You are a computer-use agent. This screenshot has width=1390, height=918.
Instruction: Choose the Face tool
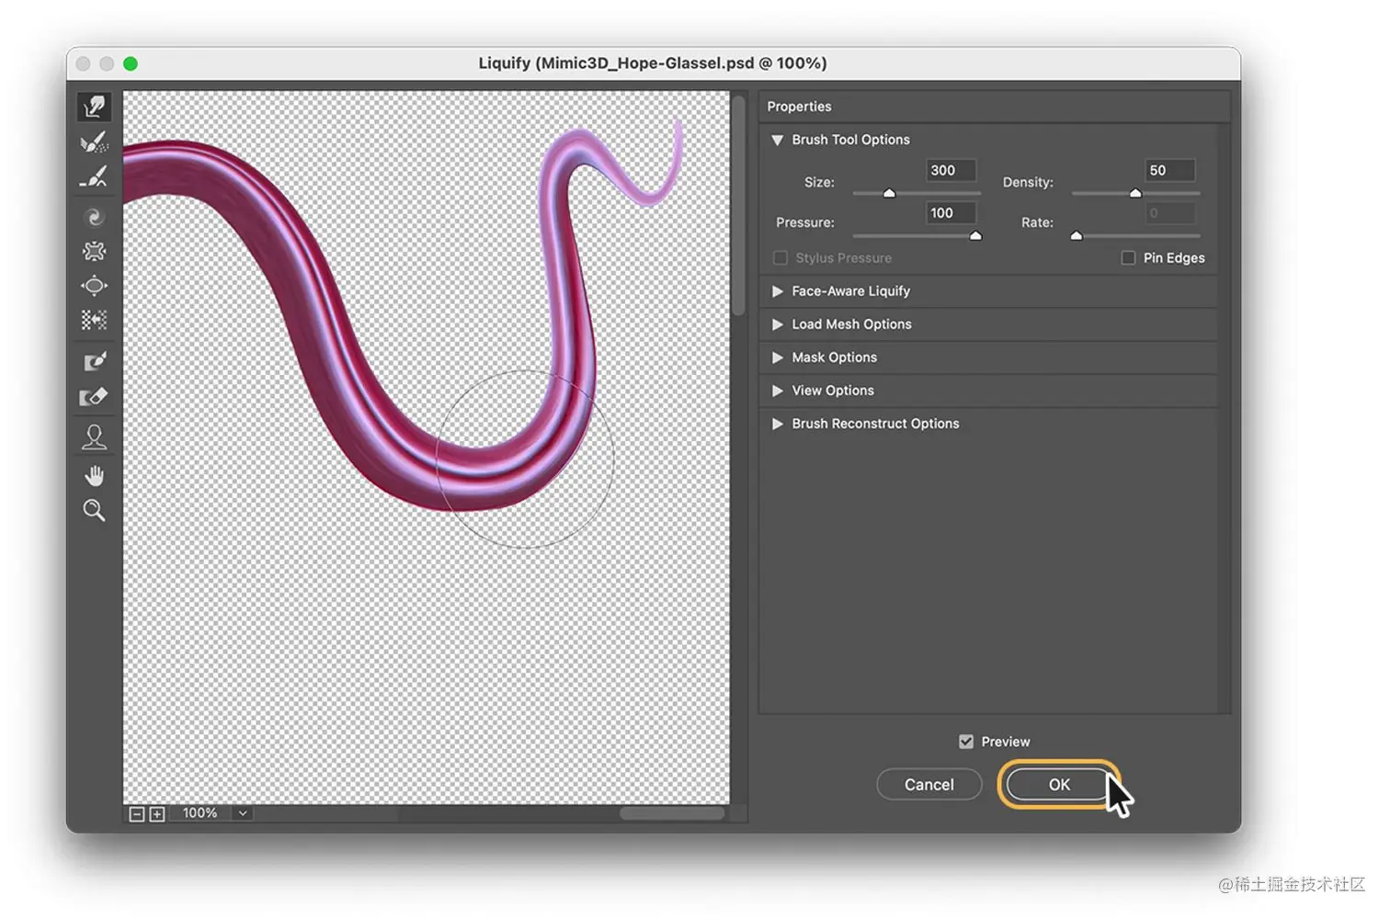click(x=95, y=436)
